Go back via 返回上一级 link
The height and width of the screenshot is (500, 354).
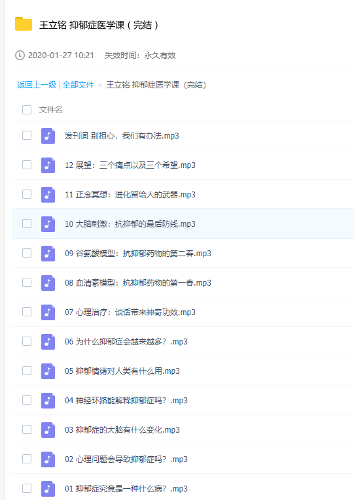click(37, 85)
